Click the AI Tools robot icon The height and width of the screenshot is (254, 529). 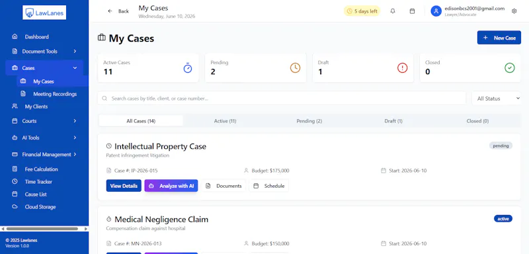(x=15, y=138)
